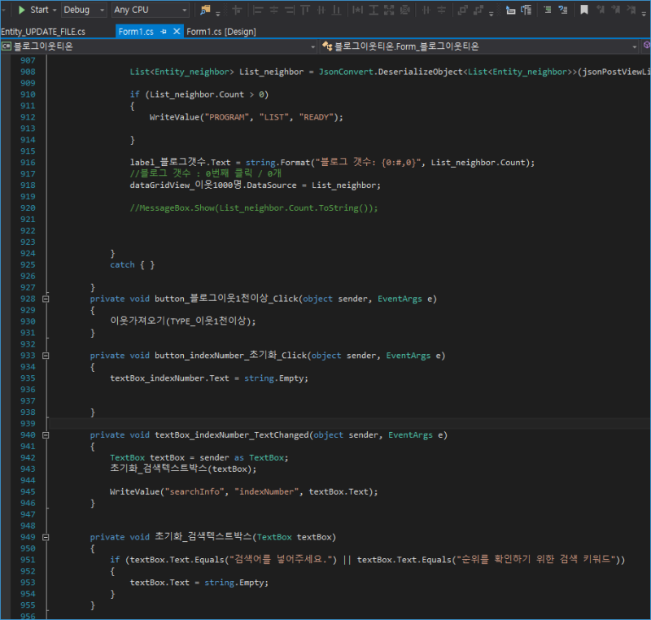This screenshot has height=620, width=651.
Task: Click the Align Lefts layout icon
Action: click(258, 10)
